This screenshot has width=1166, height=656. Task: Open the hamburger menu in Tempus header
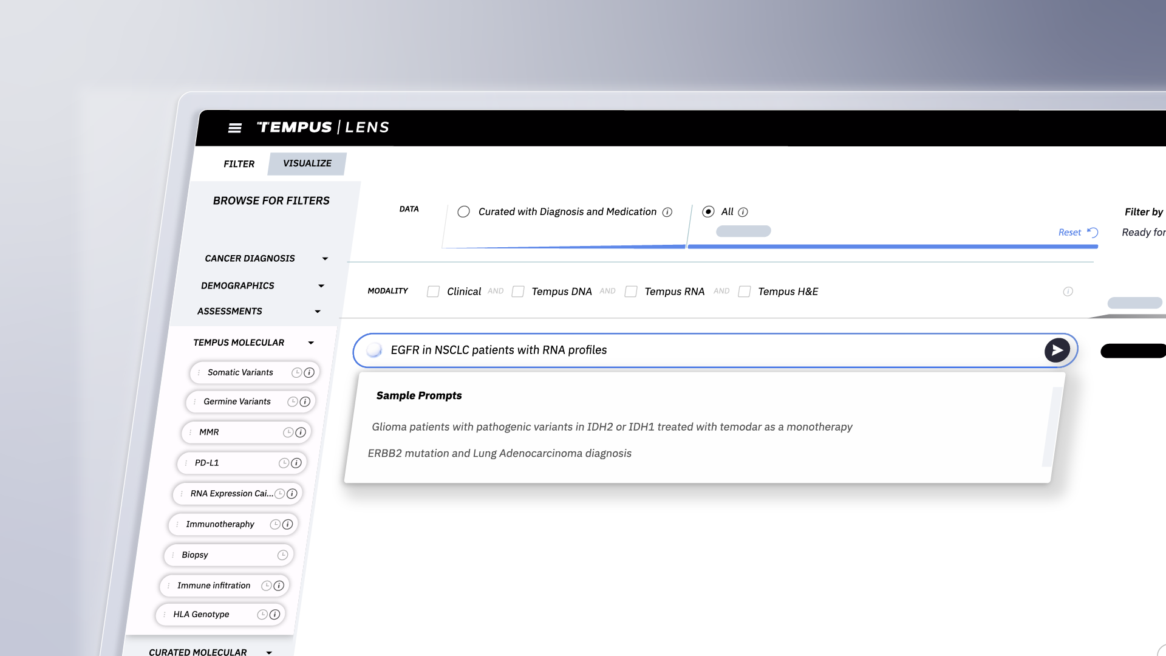coord(235,128)
